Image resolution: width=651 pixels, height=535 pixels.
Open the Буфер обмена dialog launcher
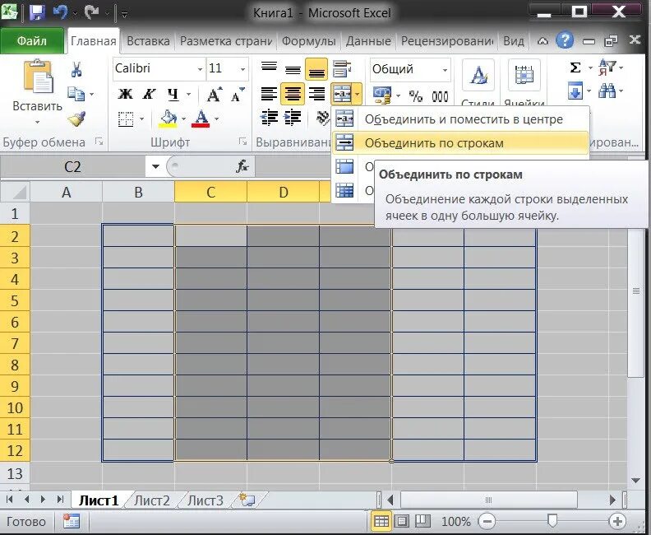(99, 142)
